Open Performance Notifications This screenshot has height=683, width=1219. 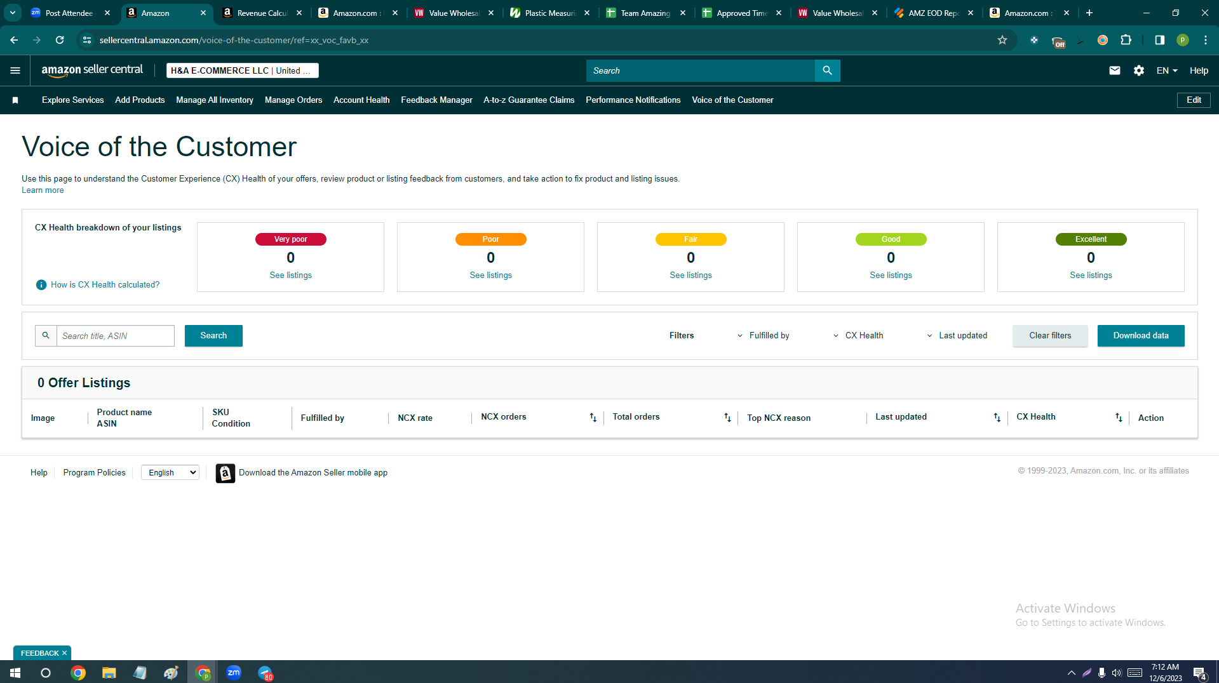(633, 100)
